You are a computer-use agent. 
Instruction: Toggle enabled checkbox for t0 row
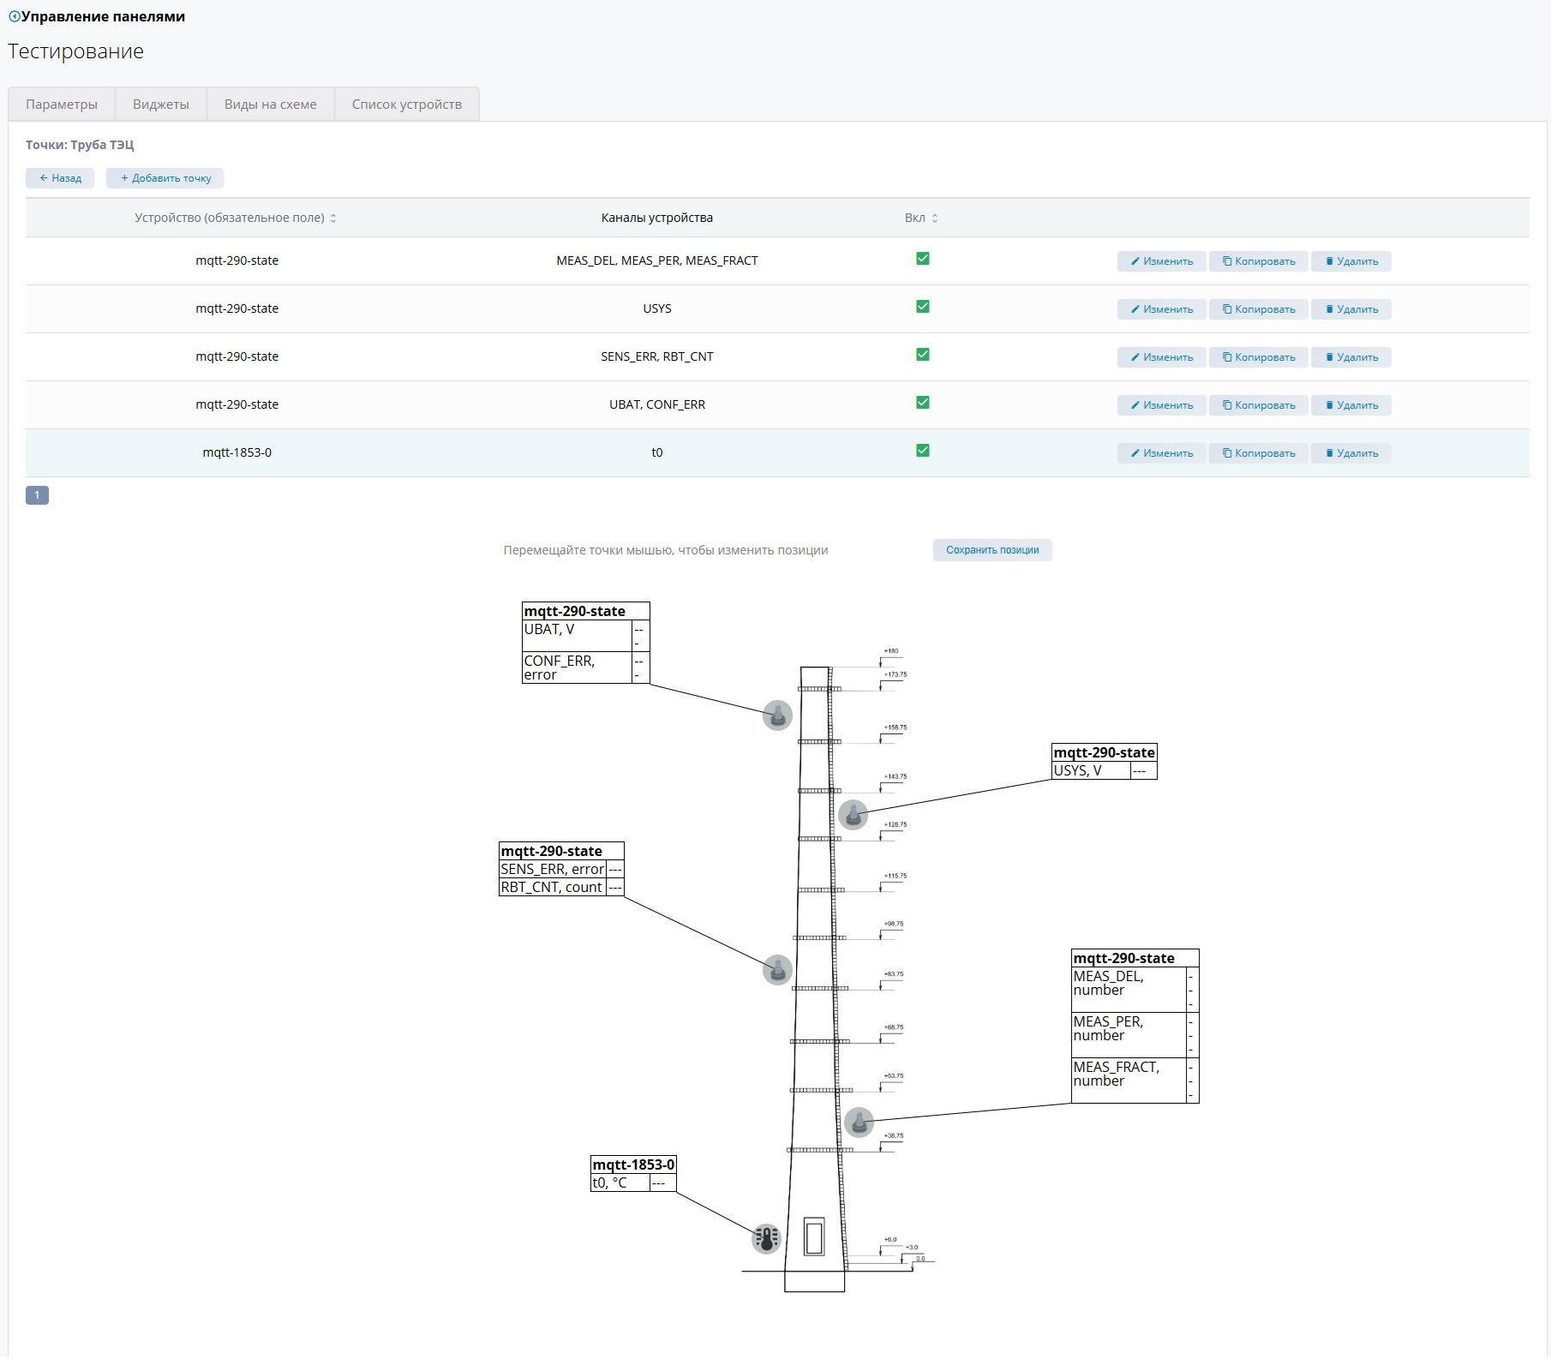pyautogui.click(x=923, y=451)
